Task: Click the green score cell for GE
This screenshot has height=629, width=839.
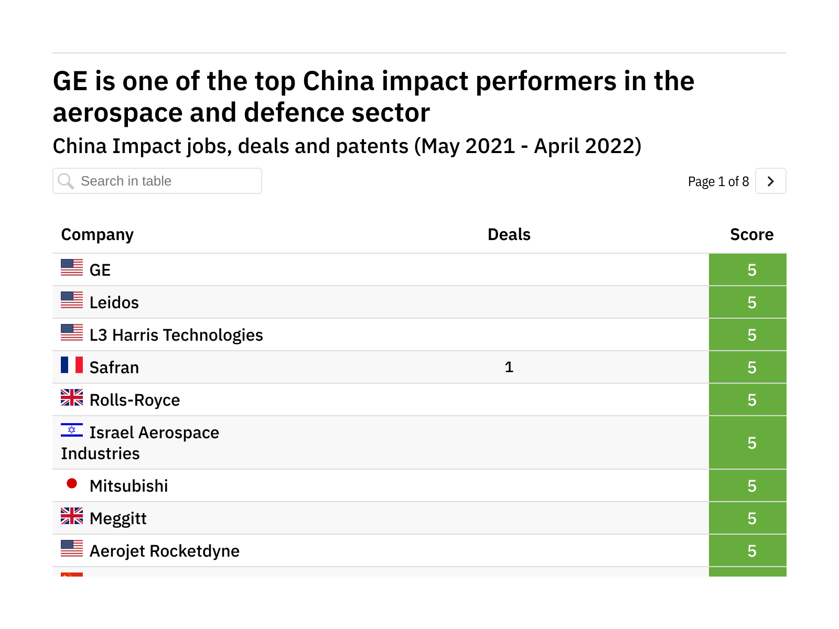Action: [x=748, y=270]
